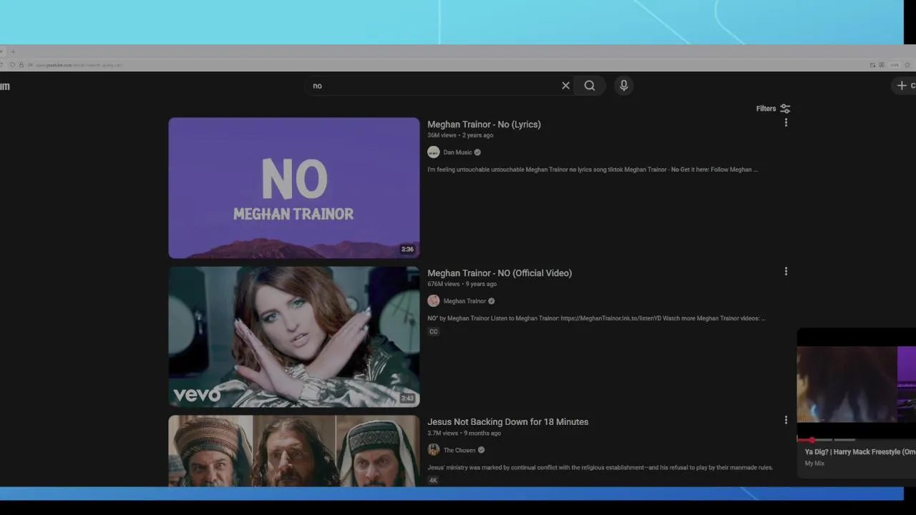This screenshot has height=515, width=916.
Task: Click the 3:36 duration badge on the lyrics thumbnail
Action: pos(407,250)
